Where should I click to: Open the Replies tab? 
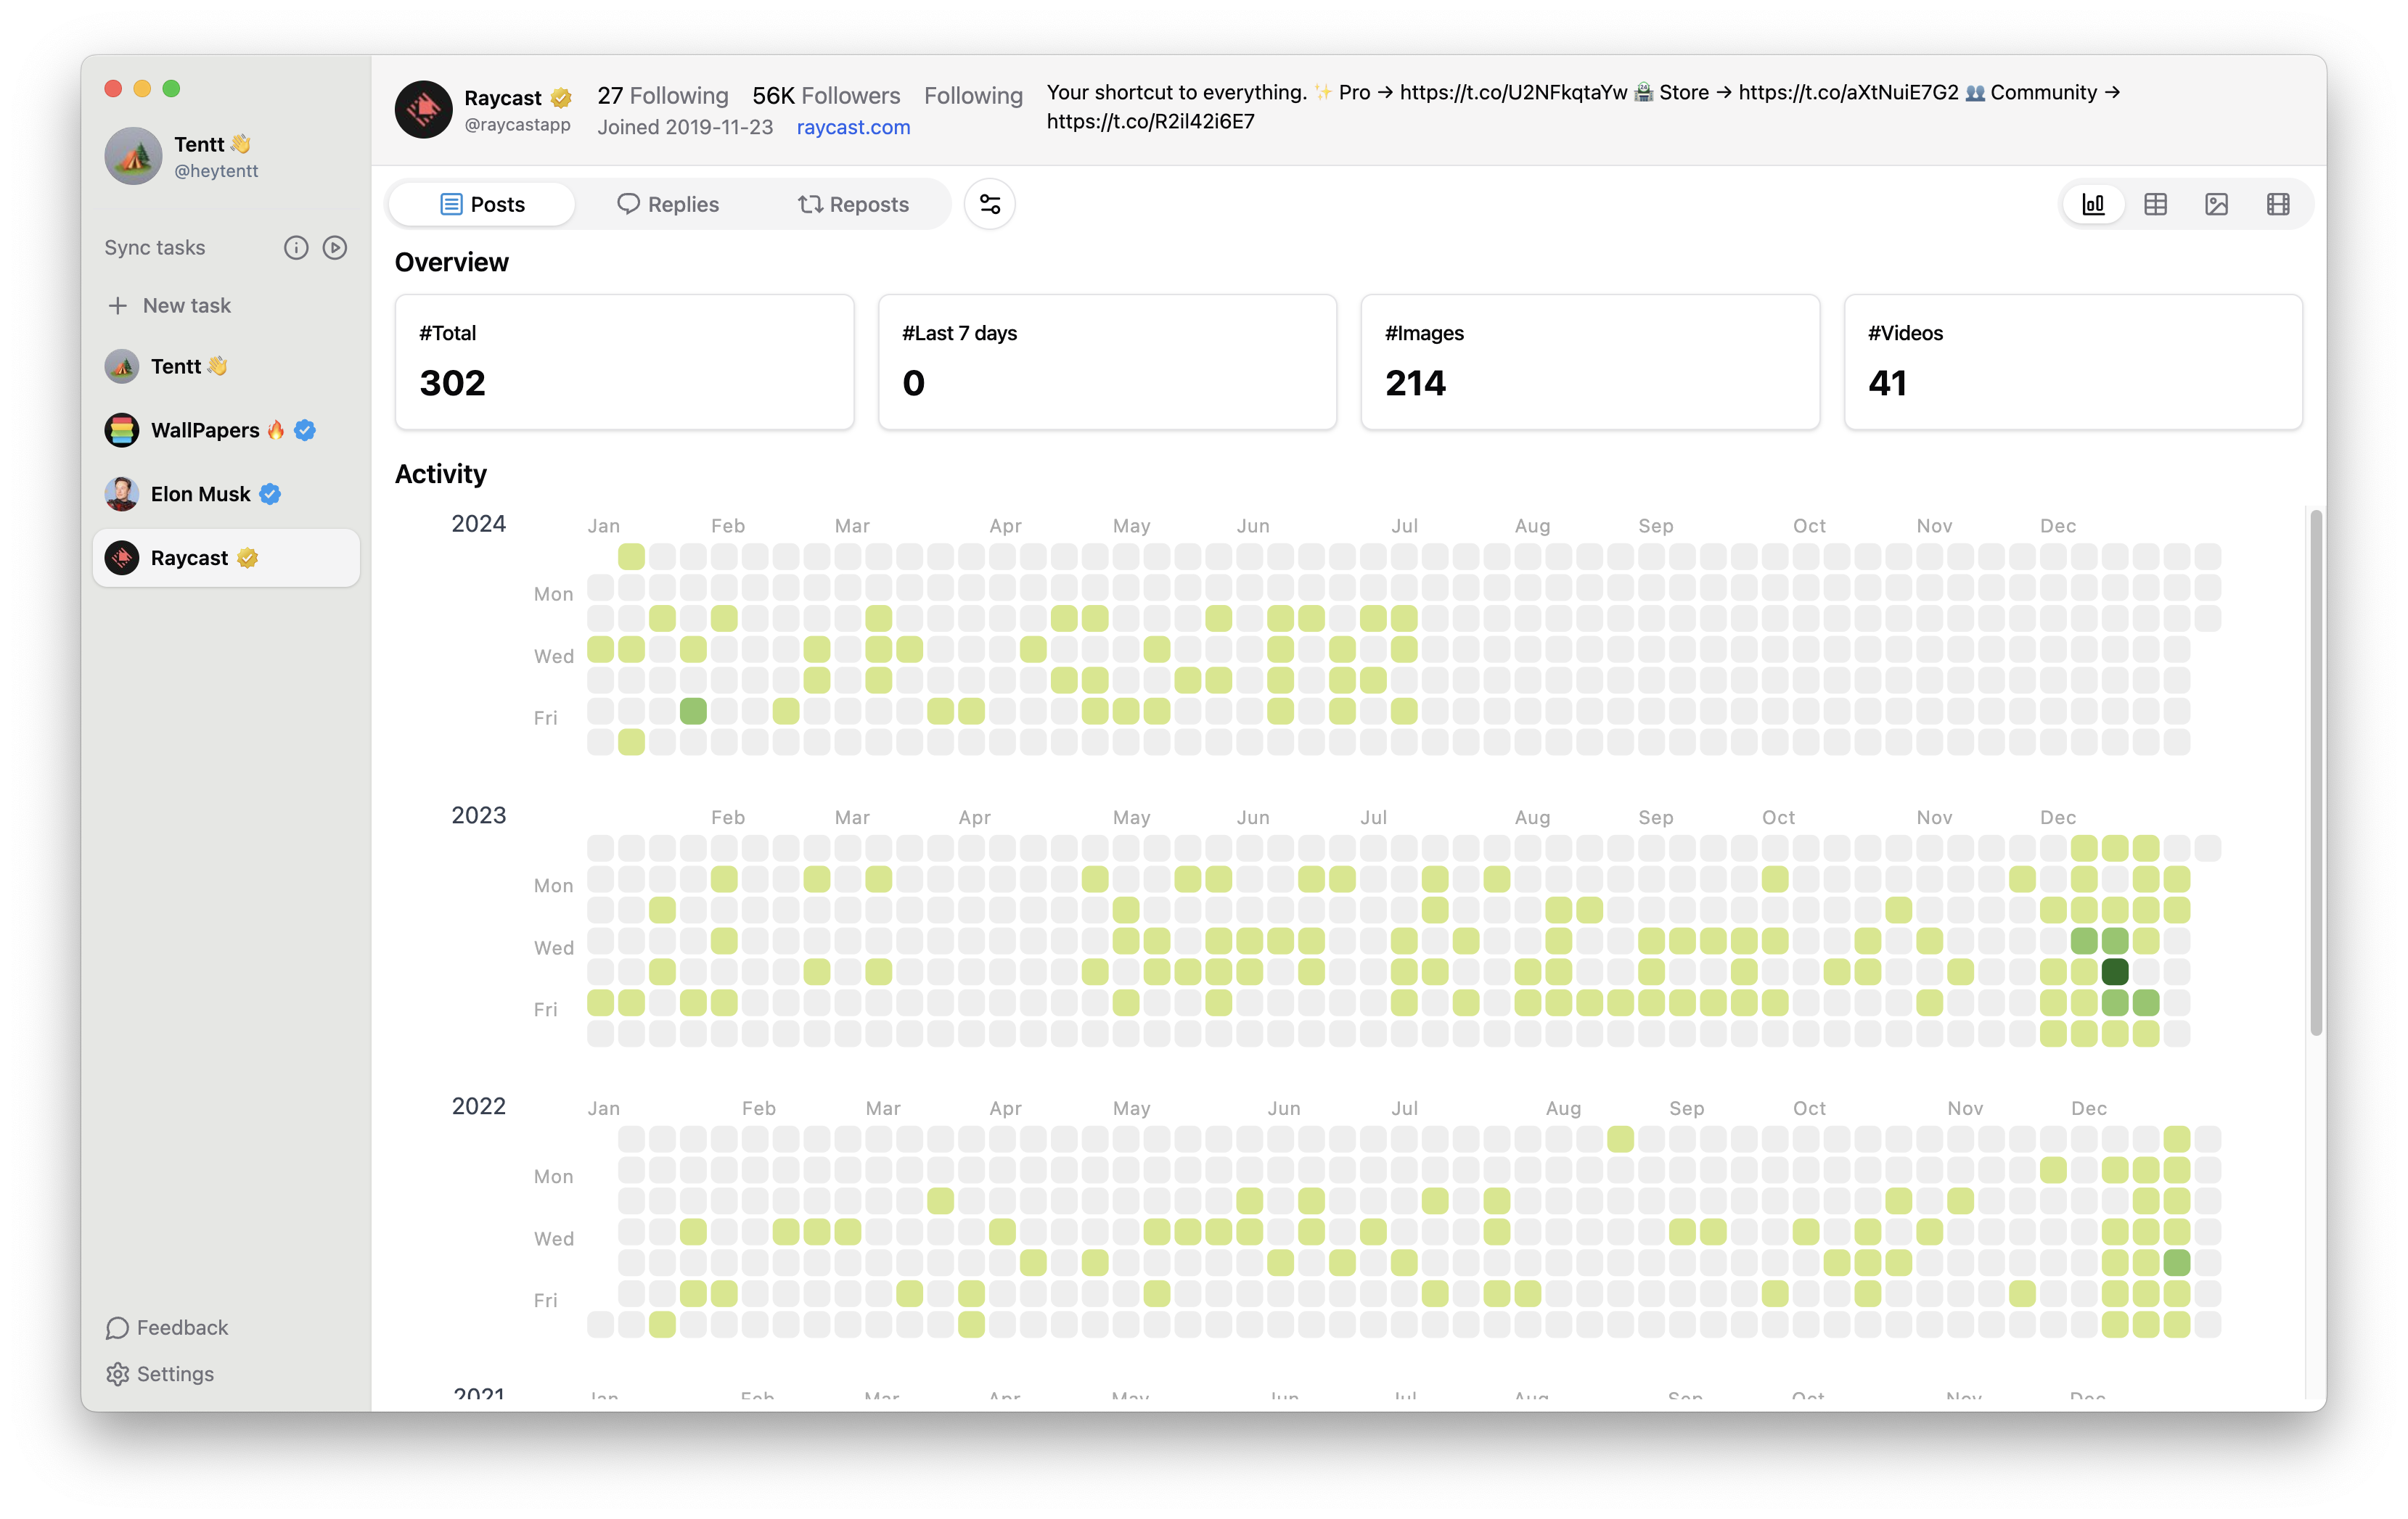[x=668, y=204]
